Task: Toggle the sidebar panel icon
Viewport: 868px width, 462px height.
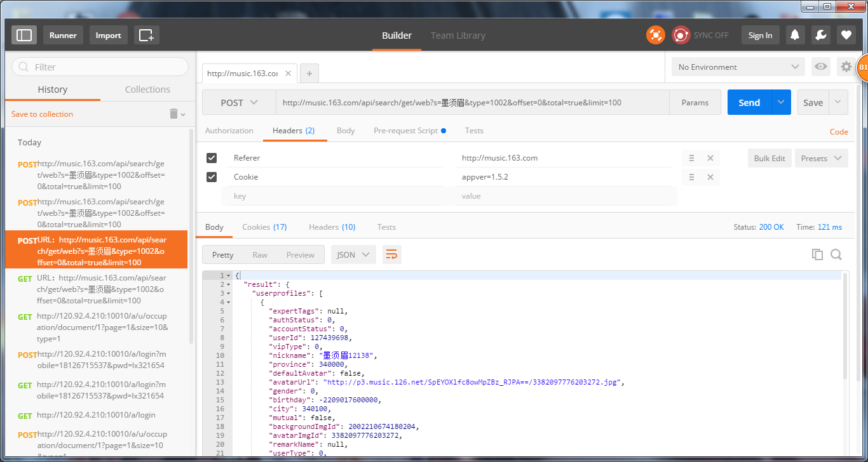Action: [24, 35]
